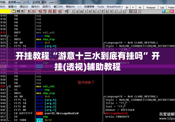Open Patches window with 'P' button

point(102,11)
